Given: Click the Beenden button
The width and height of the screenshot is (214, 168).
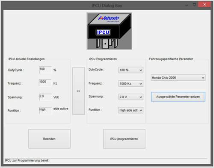Looking at the screenshot, I should (x=49, y=139).
